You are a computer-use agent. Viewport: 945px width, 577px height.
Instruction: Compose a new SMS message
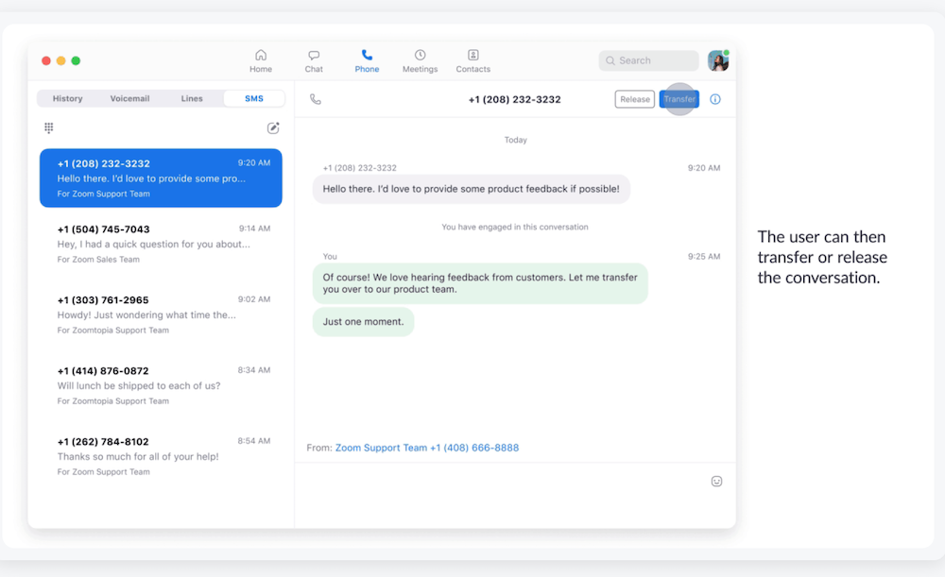click(273, 127)
